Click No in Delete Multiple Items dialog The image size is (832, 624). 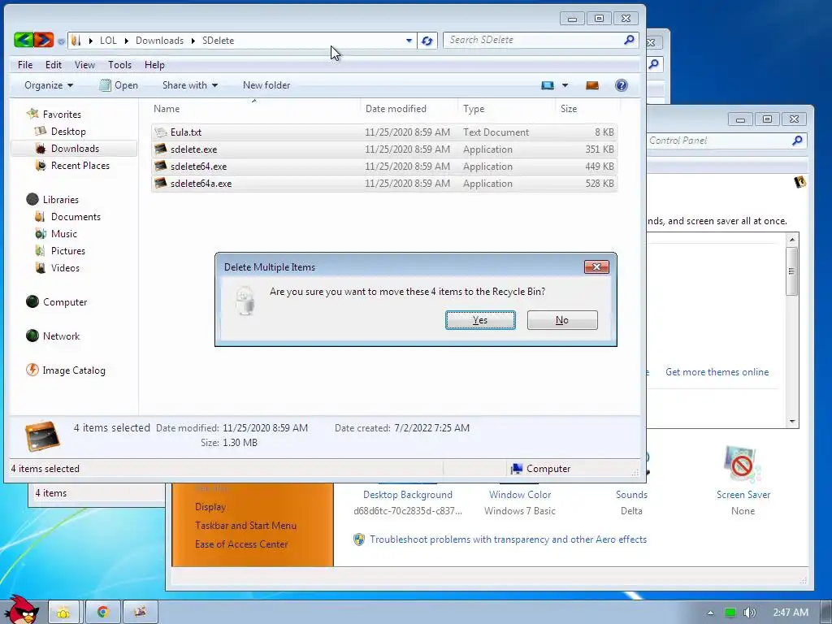(x=562, y=320)
